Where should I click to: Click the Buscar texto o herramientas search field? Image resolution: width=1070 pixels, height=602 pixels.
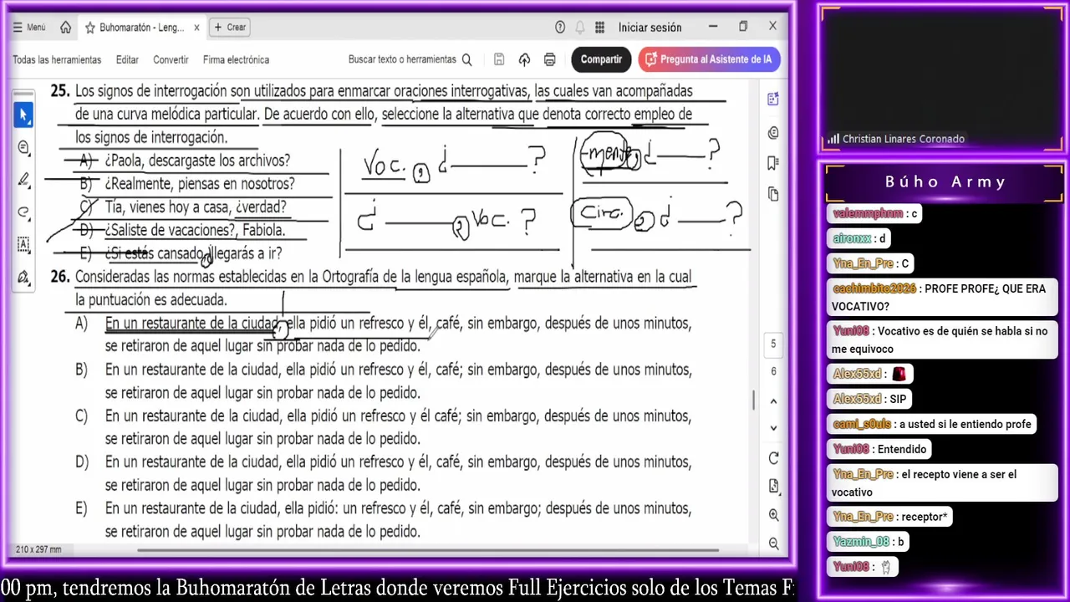410,59
